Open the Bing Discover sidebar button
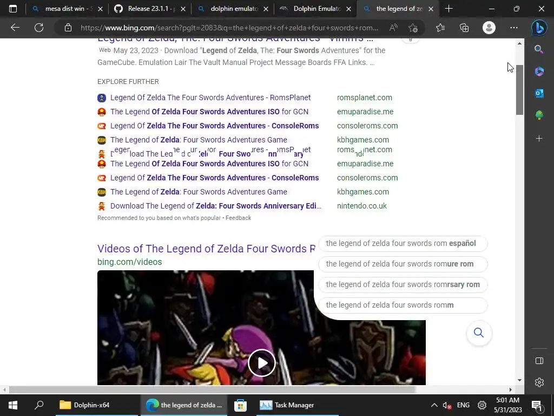 point(539,28)
